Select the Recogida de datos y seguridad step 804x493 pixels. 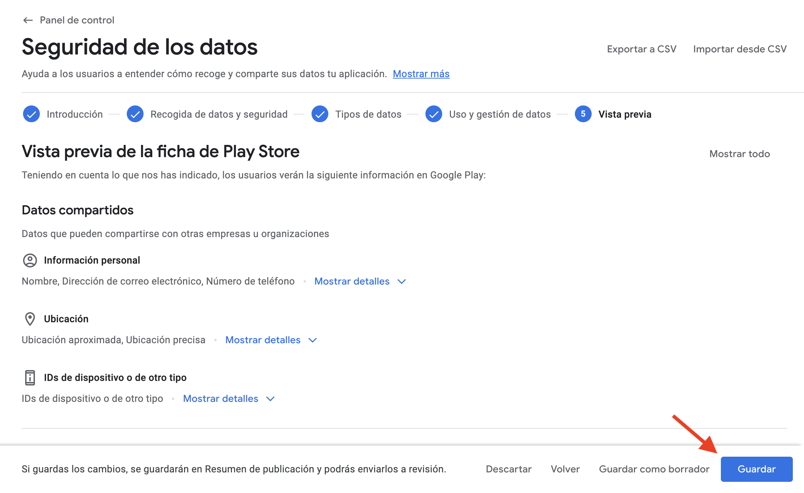(x=219, y=114)
